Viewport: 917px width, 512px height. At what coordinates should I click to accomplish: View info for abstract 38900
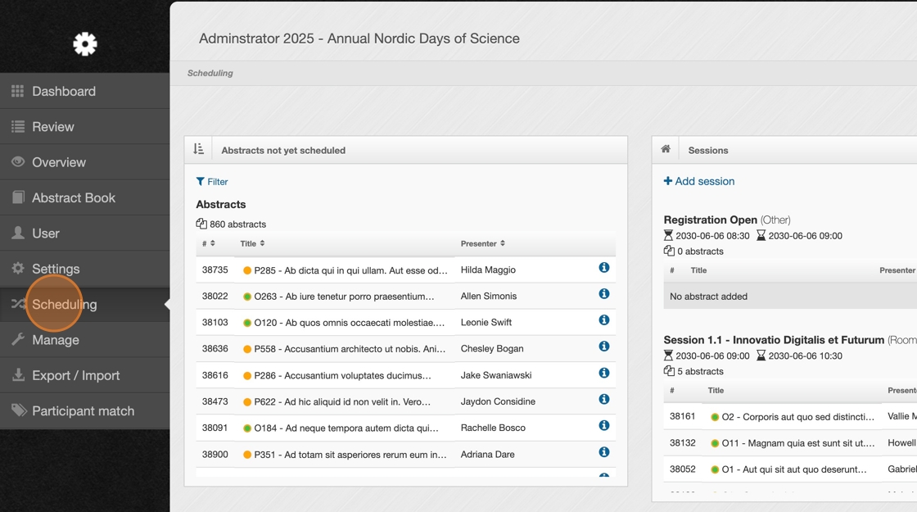point(603,452)
